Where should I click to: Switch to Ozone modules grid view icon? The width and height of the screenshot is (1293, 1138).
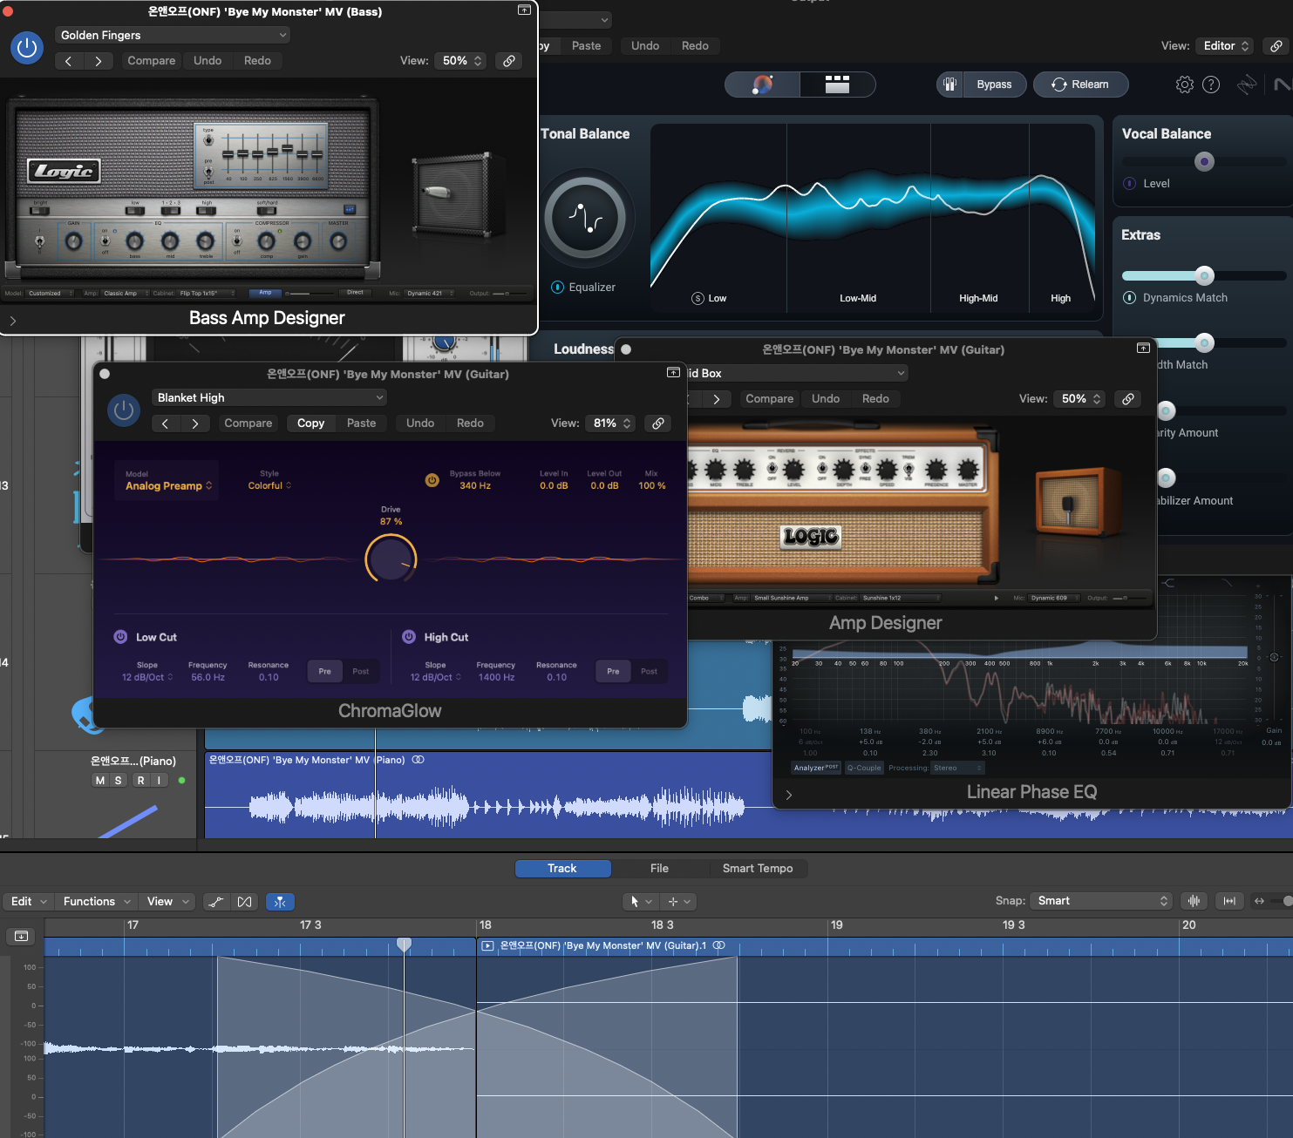(x=837, y=85)
